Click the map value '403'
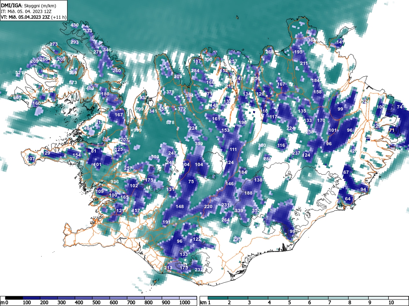 90,88
